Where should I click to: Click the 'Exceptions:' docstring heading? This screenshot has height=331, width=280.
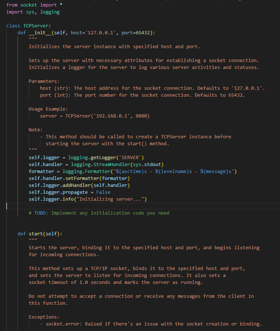[x=44, y=317]
